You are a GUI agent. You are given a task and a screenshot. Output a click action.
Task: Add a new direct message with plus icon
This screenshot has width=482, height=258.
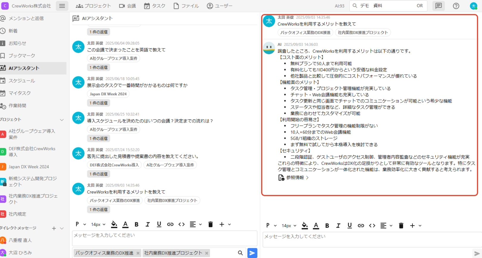click(54, 228)
